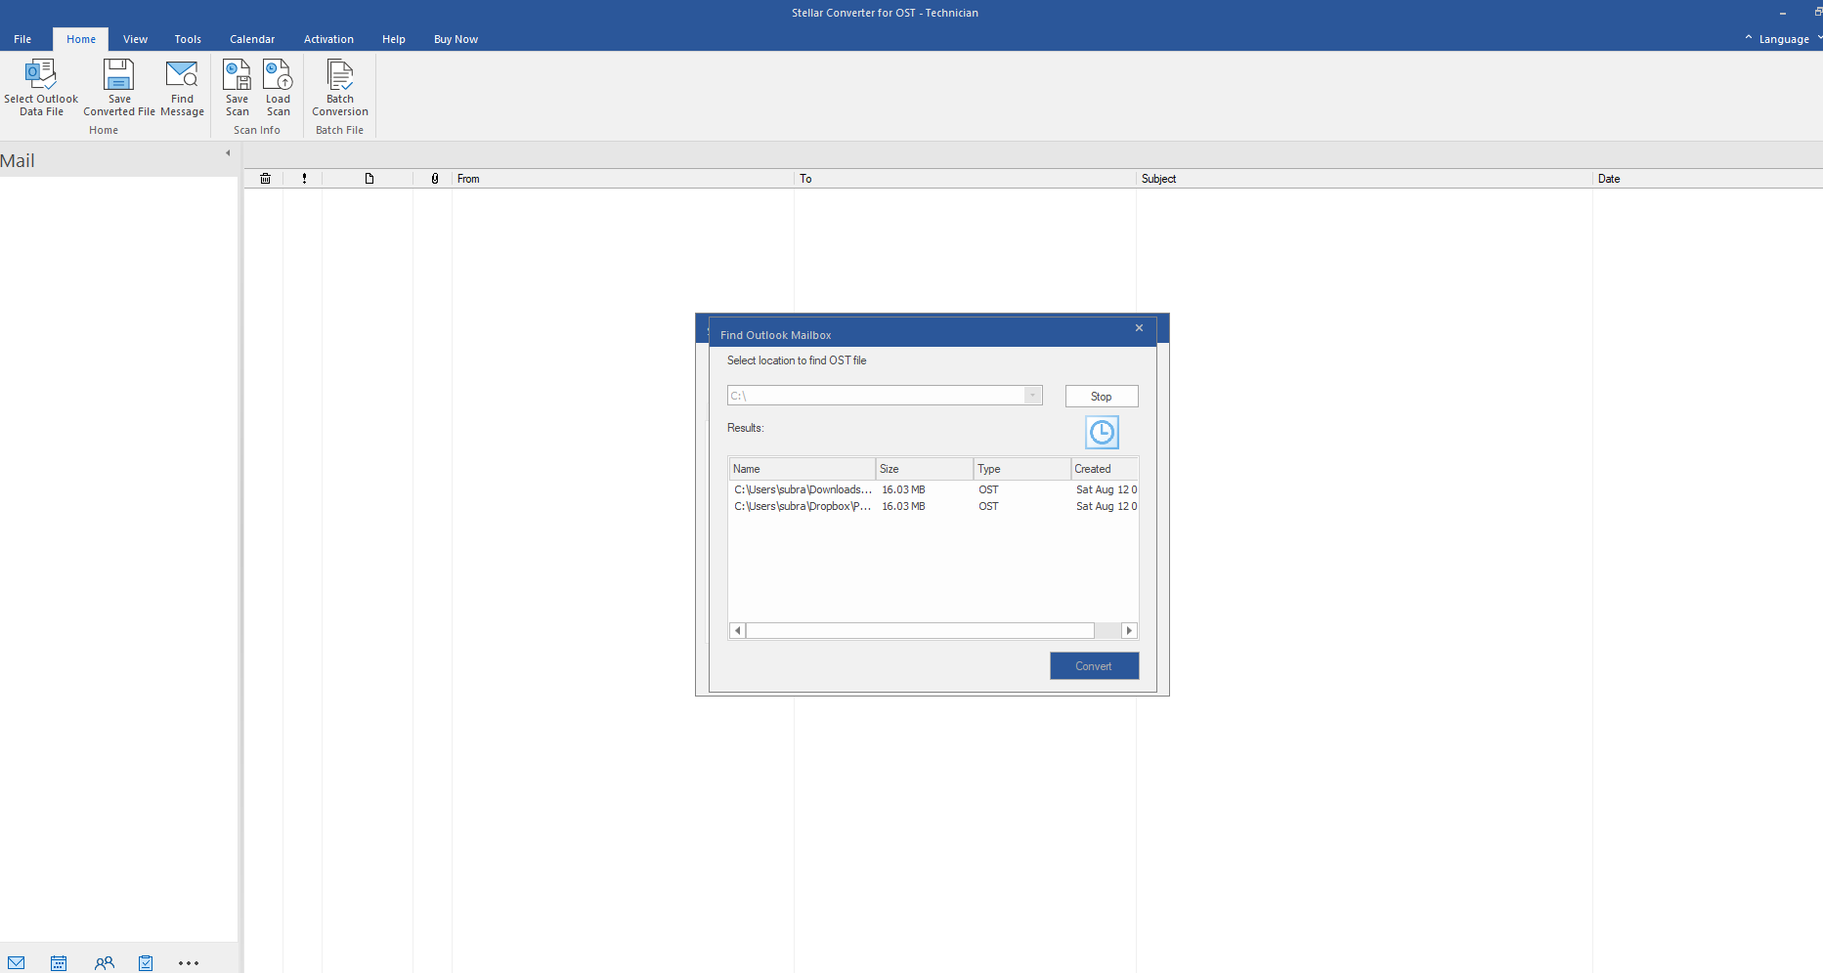Viewport: 1823px width, 973px height.
Task: Sort by deleted items trash column icon
Action: click(265, 179)
